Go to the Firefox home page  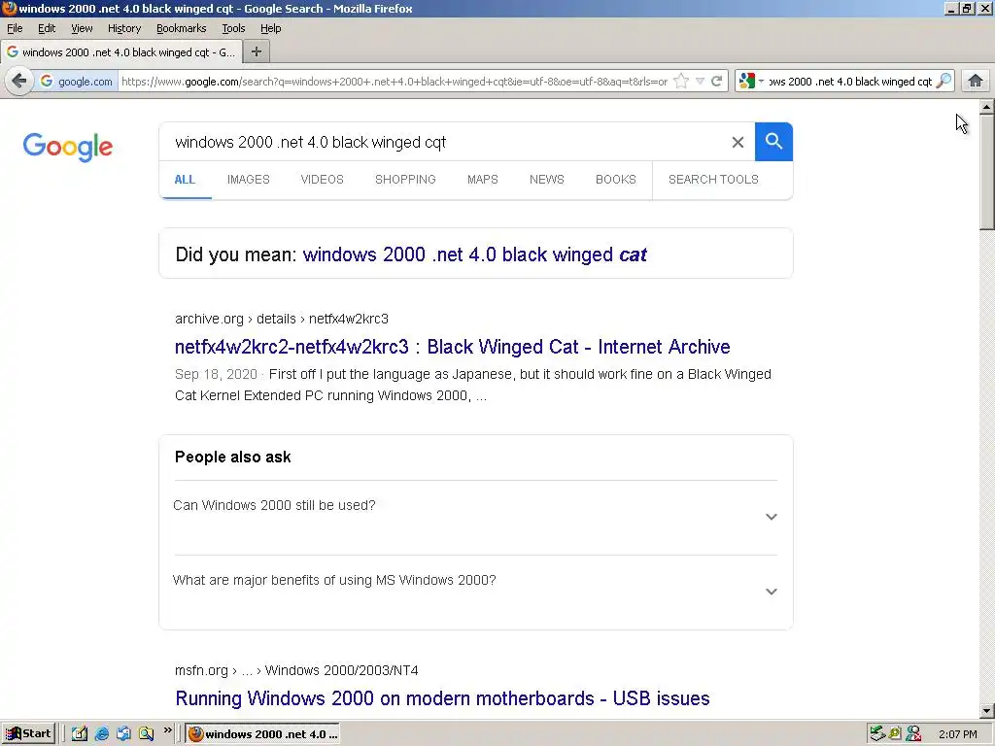point(976,81)
